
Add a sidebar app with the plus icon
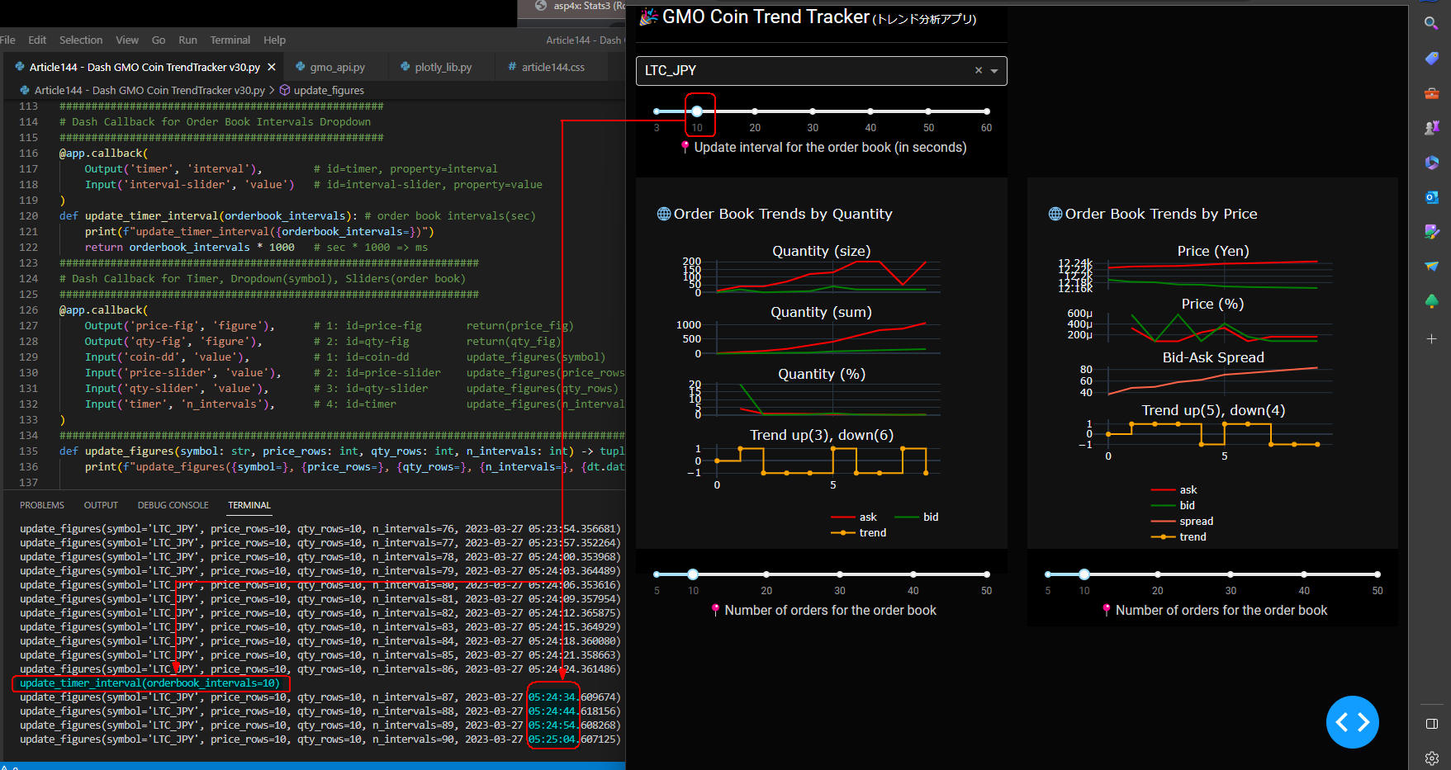pos(1431,338)
